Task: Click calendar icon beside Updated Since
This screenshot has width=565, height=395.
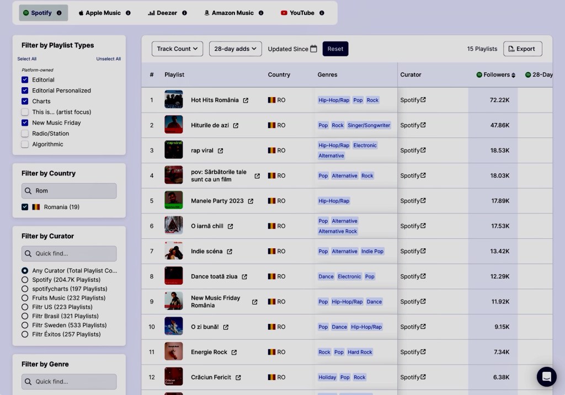Action: 313,49
